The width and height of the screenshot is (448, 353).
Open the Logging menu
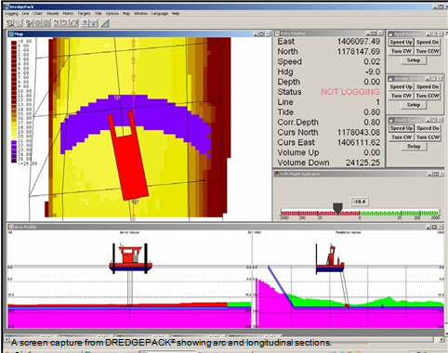click(x=11, y=14)
